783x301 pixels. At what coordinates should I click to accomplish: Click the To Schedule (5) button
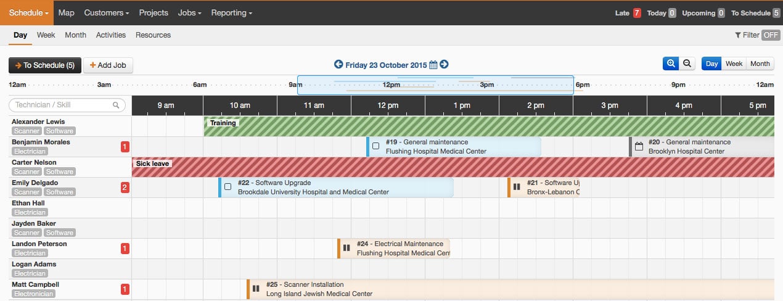pos(44,65)
